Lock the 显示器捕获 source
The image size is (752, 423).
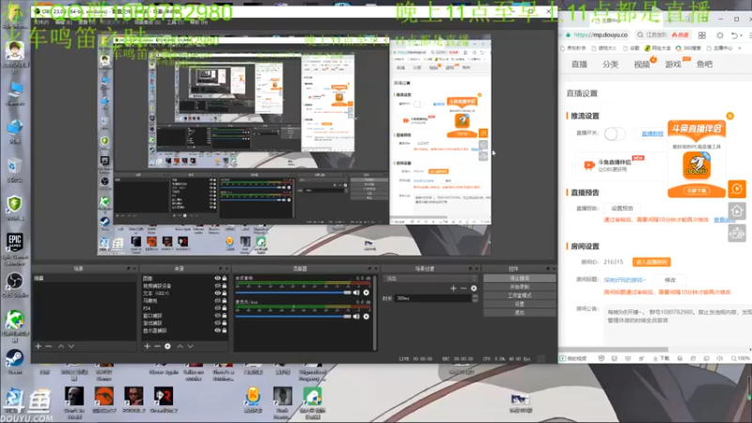coord(225,331)
